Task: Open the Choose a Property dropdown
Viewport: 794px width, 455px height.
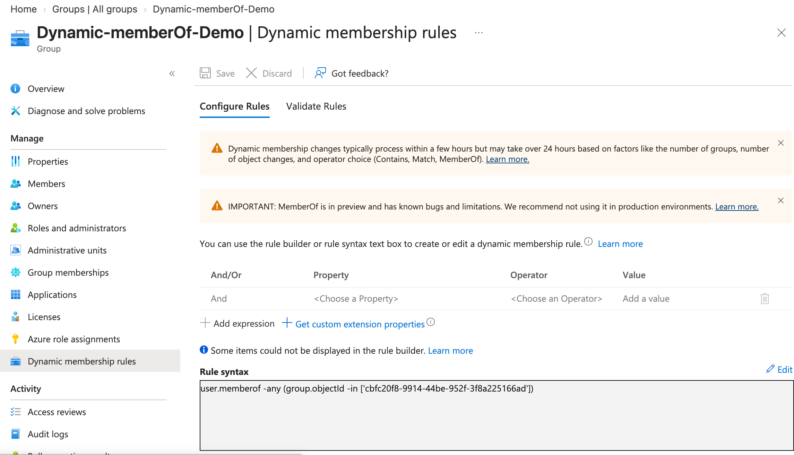Action: (x=356, y=299)
